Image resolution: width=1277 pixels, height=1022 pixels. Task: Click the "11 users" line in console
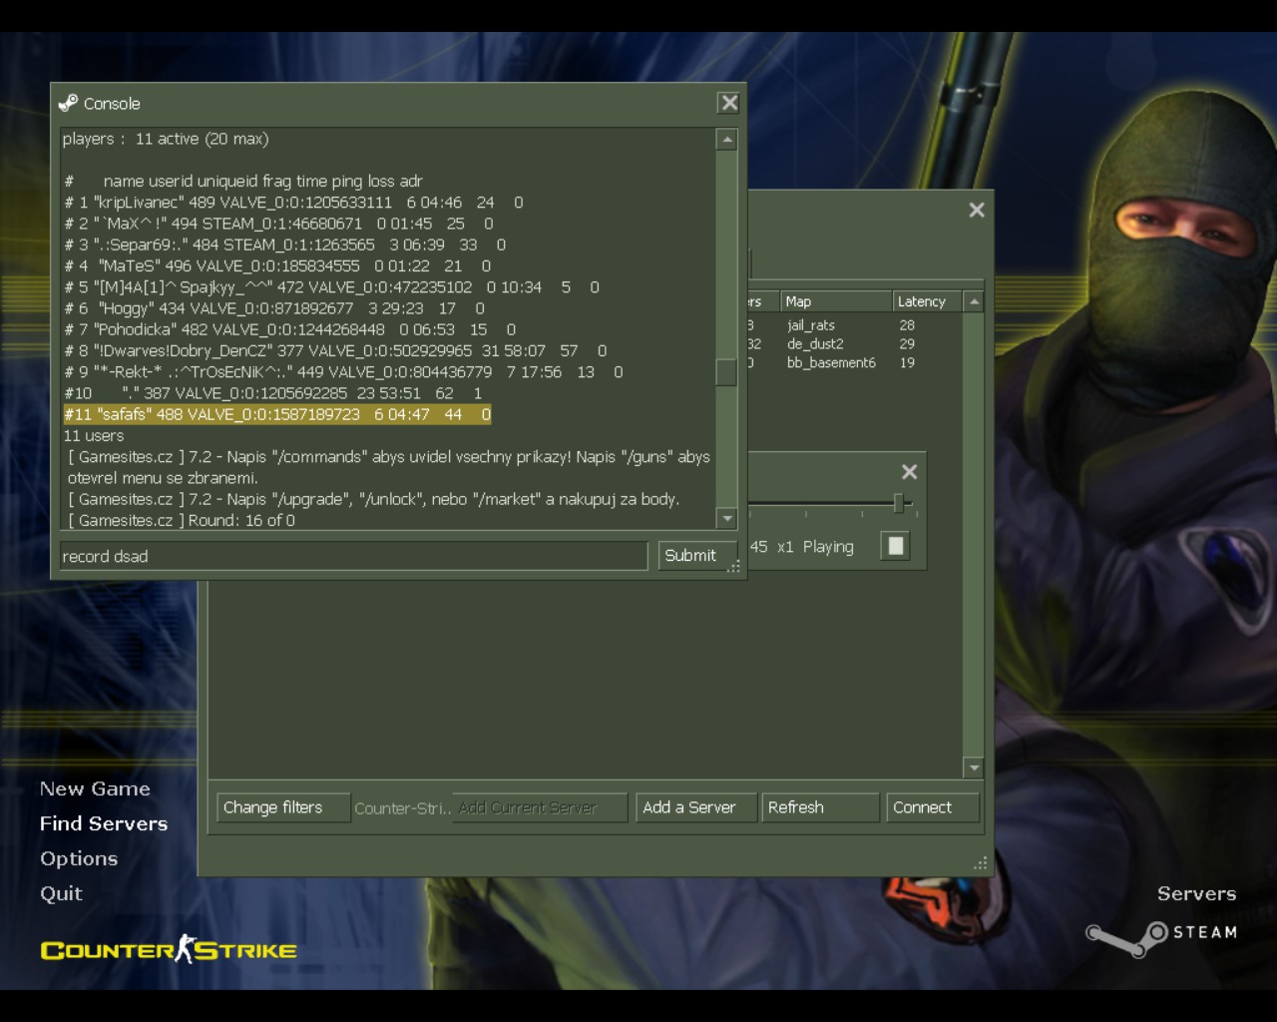[94, 436]
